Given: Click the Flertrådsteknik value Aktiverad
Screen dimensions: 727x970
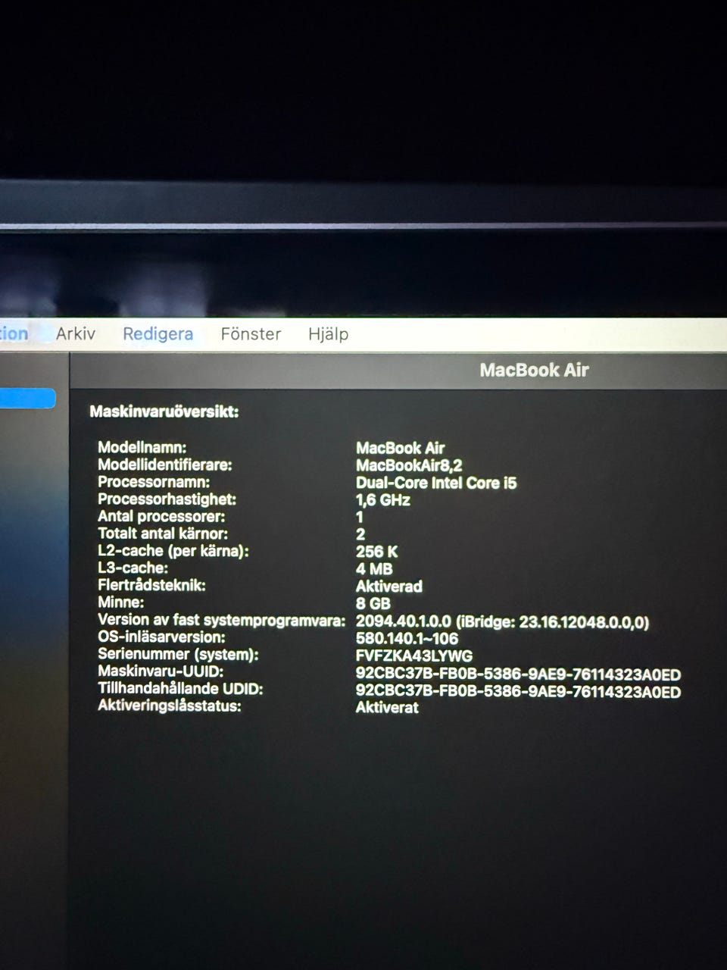Looking at the screenshot, I should (389, 587).
